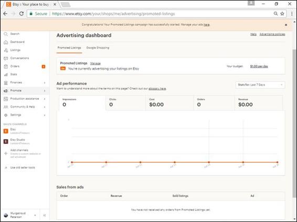Switch to Promoted Listings tab

[x=69, y=48]
